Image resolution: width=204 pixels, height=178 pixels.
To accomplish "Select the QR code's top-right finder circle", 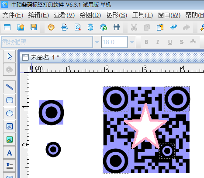I will click(x=177, y=99).
